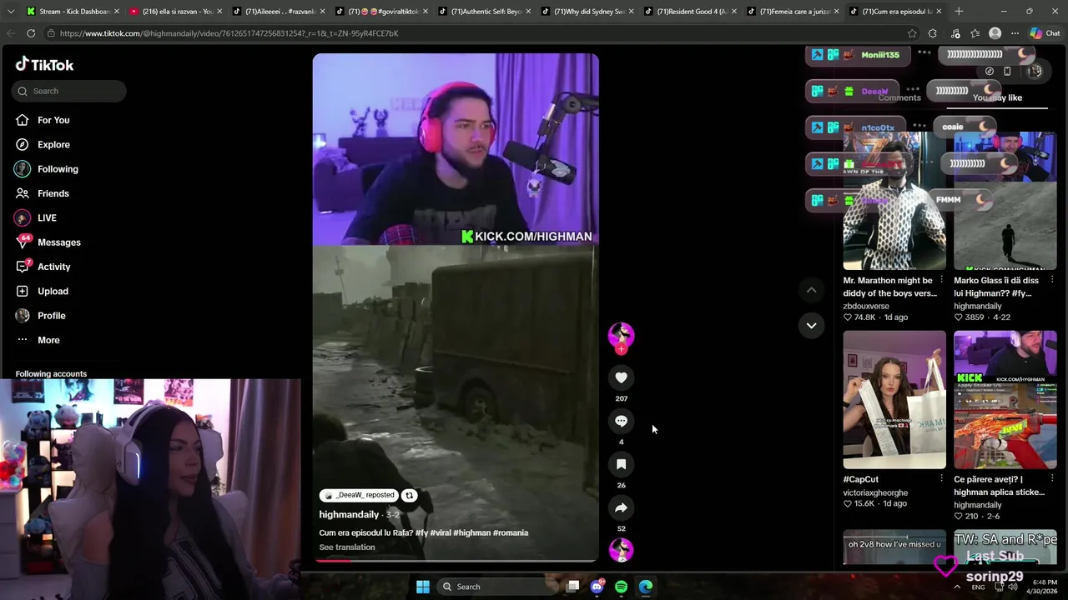Viewport: 1068px width, 600px height.
Task: Click See translation under caption
Action: (347, 547)
